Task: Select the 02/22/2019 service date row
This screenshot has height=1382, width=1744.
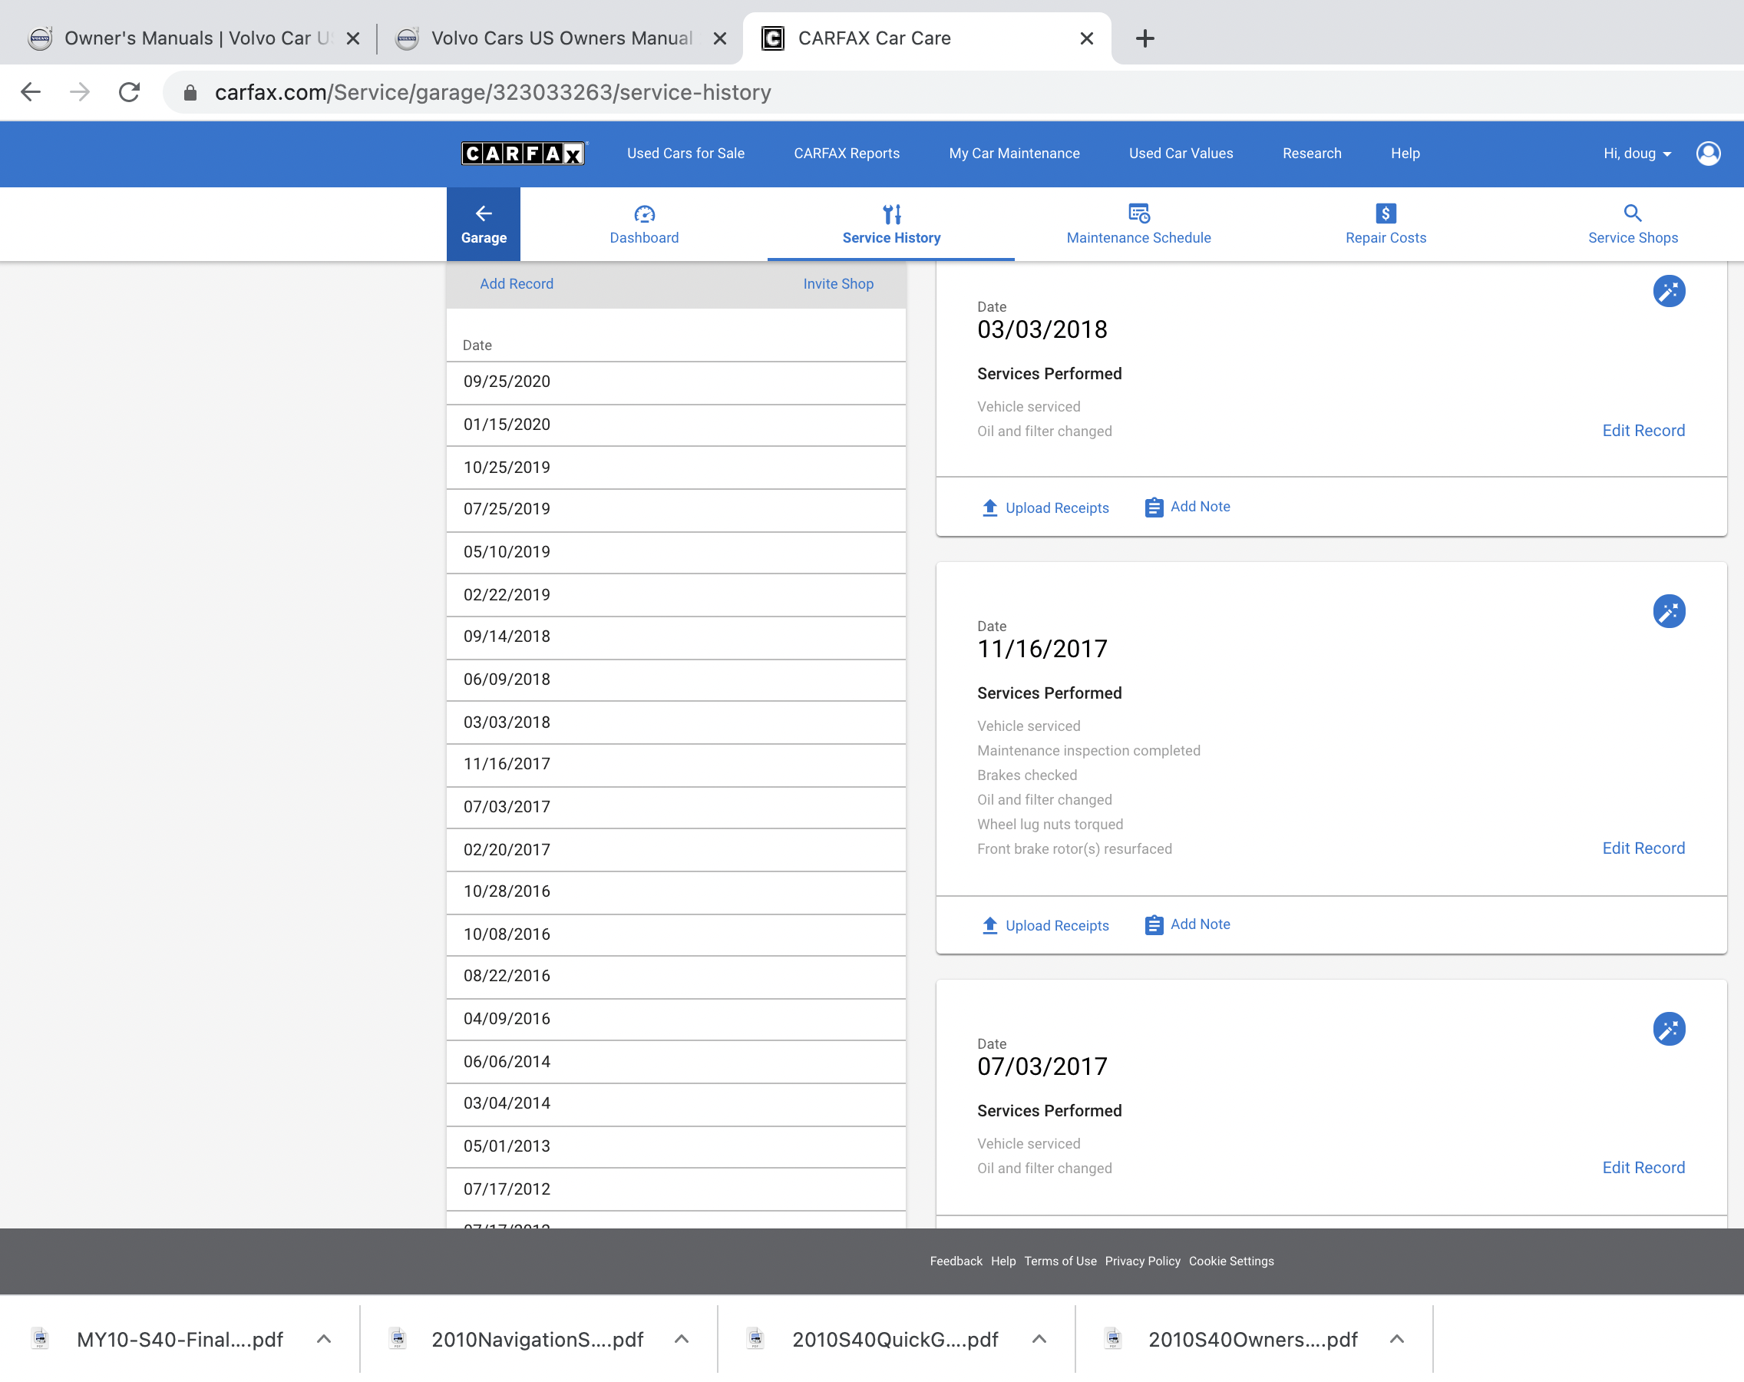Action: coord(675,595)
